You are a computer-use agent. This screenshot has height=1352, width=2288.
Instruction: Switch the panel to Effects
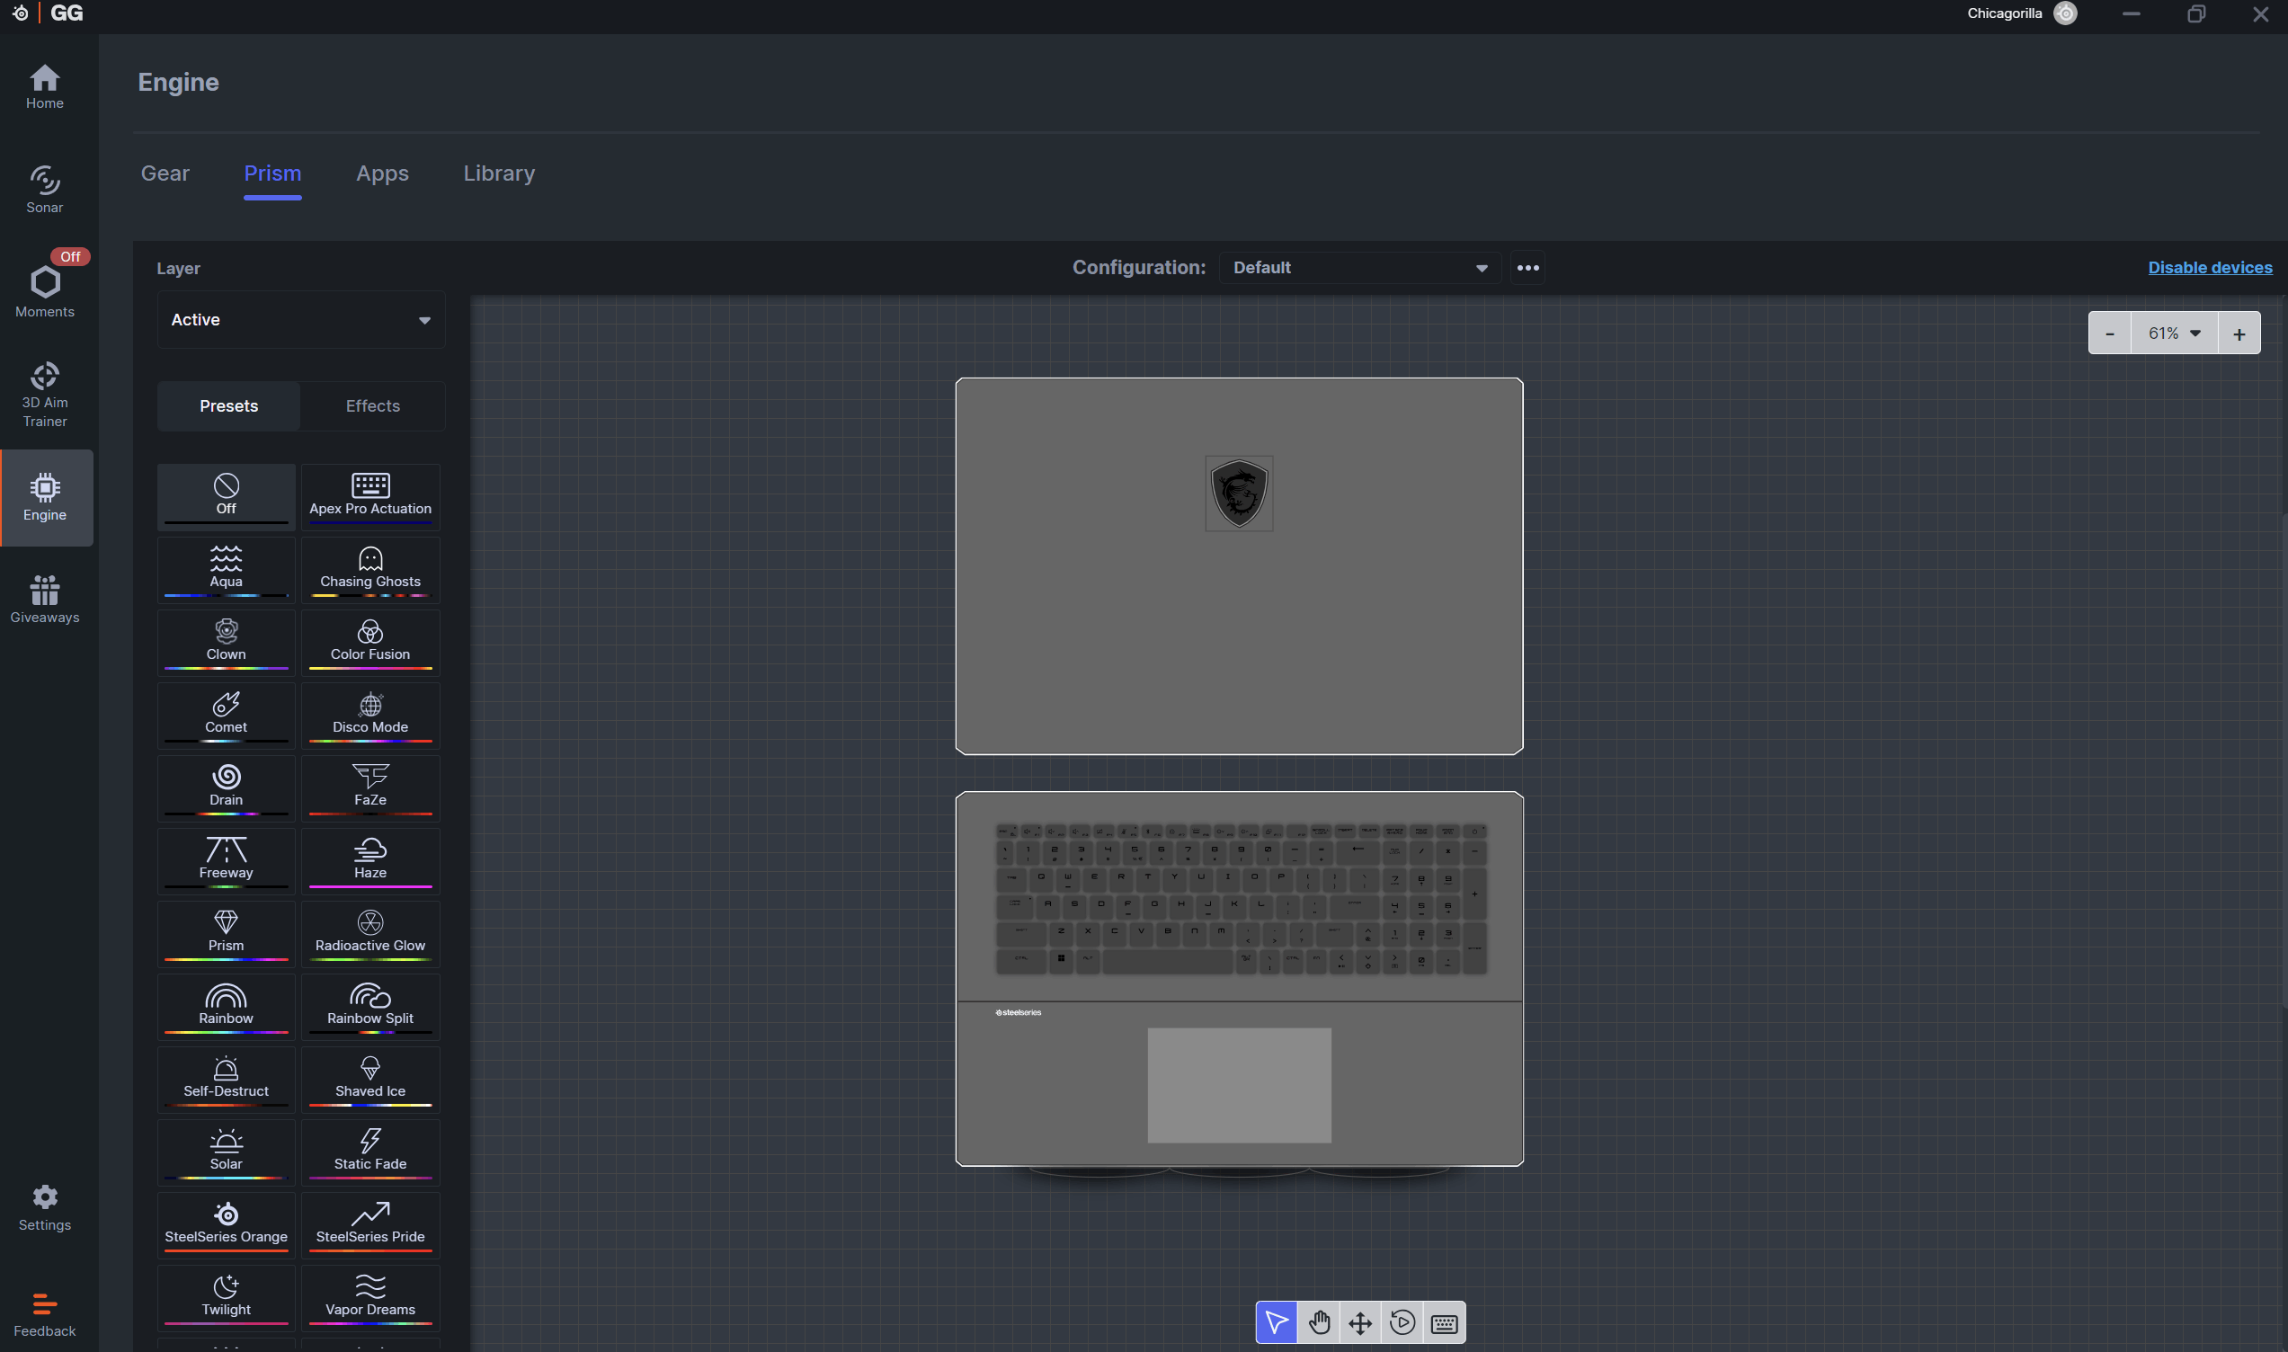click(x=372, y=405)
